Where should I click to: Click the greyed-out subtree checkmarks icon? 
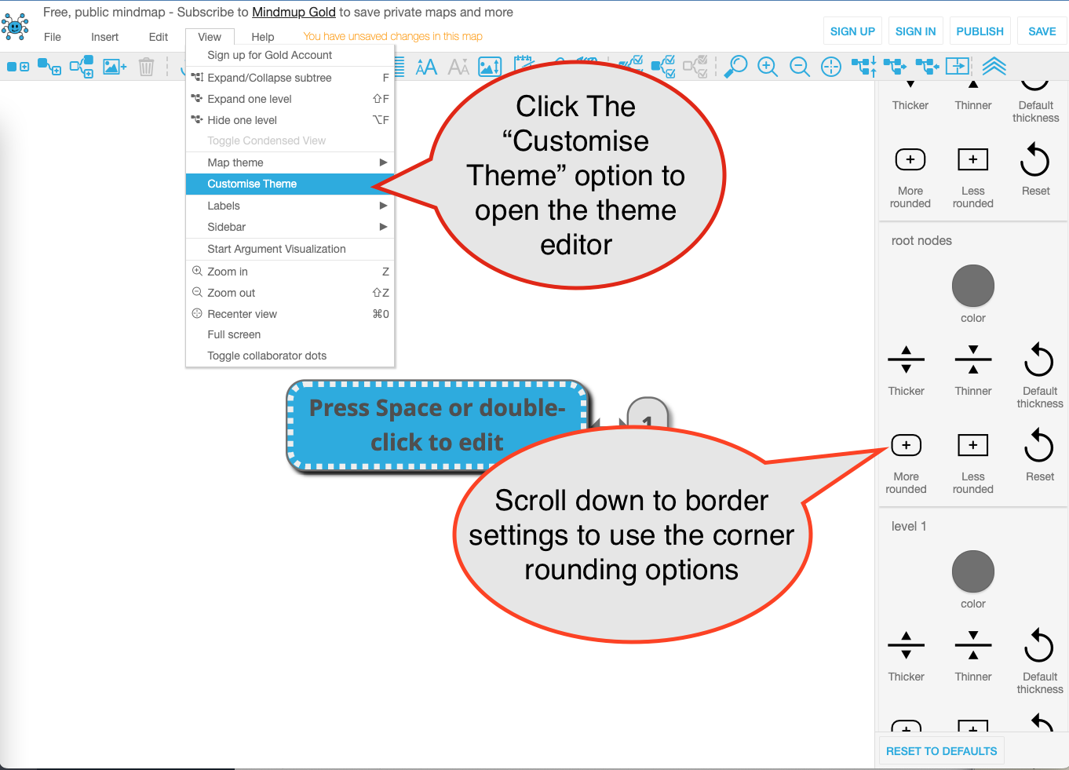coord(695,67)
